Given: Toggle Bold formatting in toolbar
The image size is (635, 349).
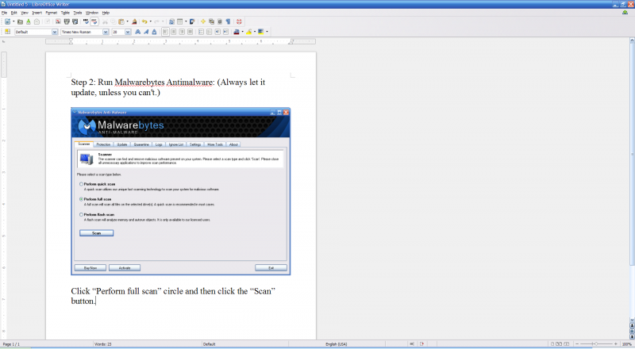Looking at the screenshot, I should 137,32.
